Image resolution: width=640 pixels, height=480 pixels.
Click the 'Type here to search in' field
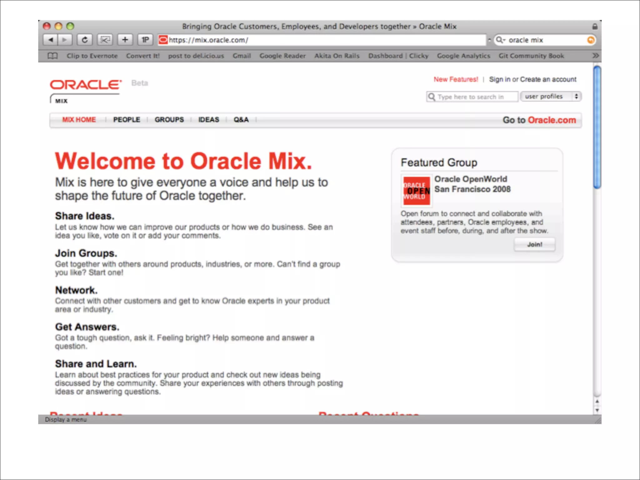(472, 97)
